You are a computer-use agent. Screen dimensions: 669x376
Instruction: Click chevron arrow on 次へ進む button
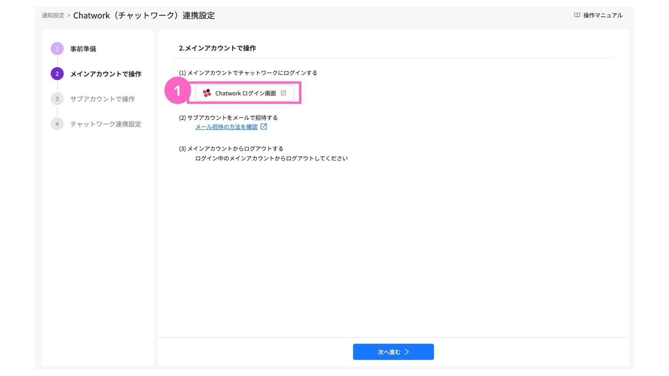pyautogui.click(x=407, y=352)
